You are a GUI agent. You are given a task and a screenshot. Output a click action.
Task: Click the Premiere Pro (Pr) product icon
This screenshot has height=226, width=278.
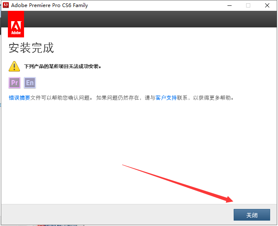click(x=15, y=83)
